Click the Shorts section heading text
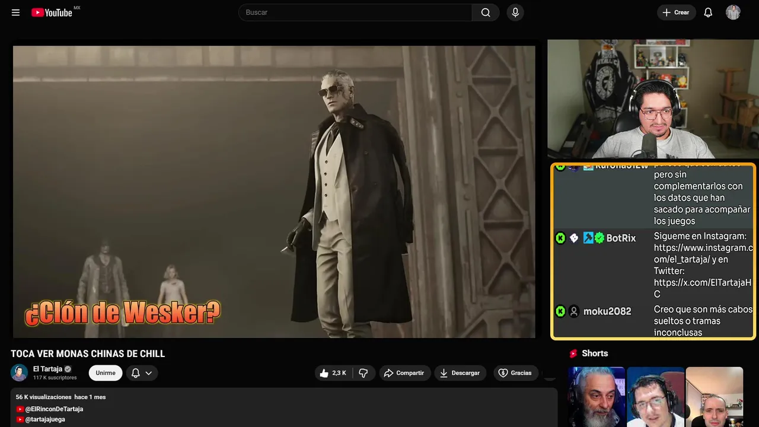Image resolution: width=759 pixels, height=427 pixels. pyautogui.click(x=595, y=353)
